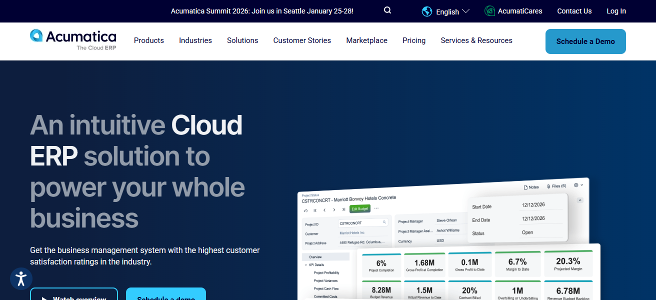The height and width of the screenshot is (300, 656).
Task: Click the undo arrow in the project toolbar
Action: tap(305, 210)
